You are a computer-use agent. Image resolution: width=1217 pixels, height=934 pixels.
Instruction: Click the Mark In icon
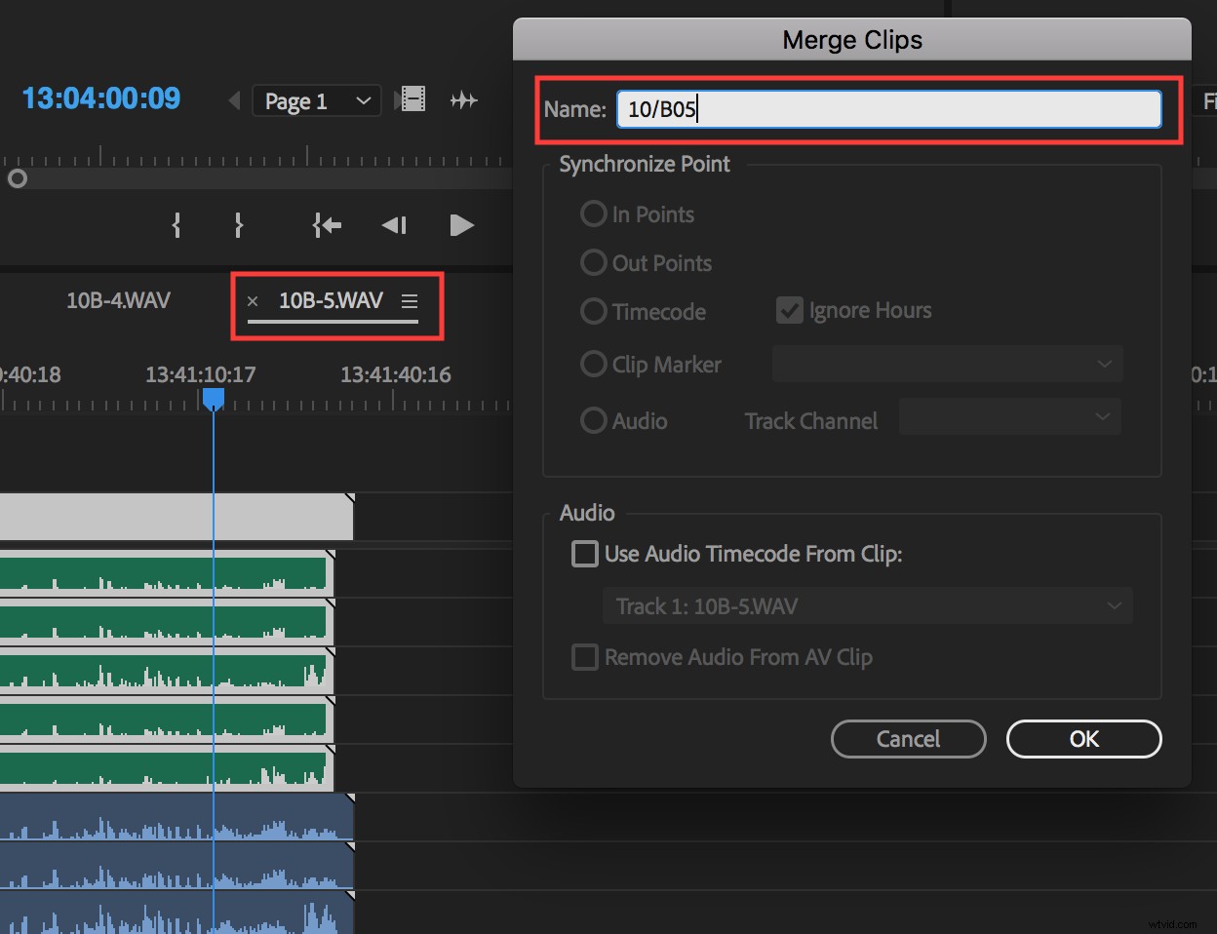coord(176,225)
